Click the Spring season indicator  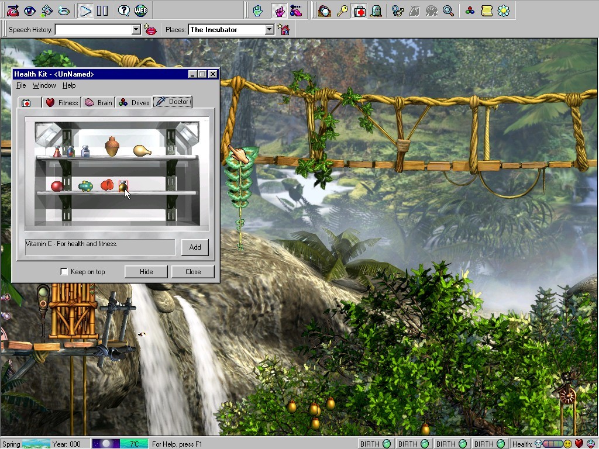[25, 444]
